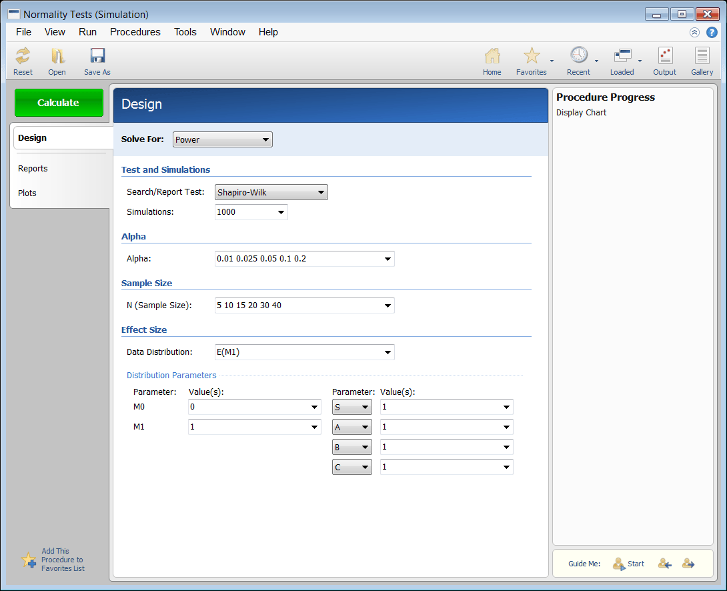The image size is (727, 591).
Task: Expand the Simulations dropdown arrow
Action: pyautogui.click(x=281, y=212)
